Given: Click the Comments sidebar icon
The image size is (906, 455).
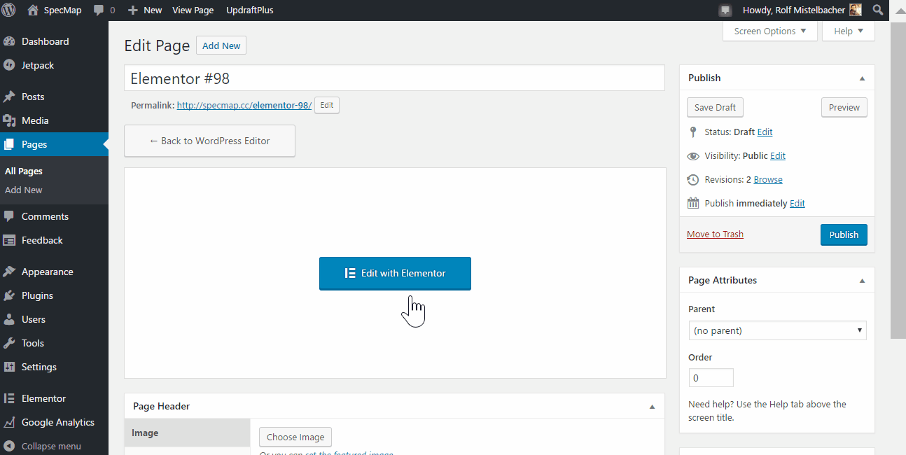Looking at the screenshot, I should (x=9, y=216).
